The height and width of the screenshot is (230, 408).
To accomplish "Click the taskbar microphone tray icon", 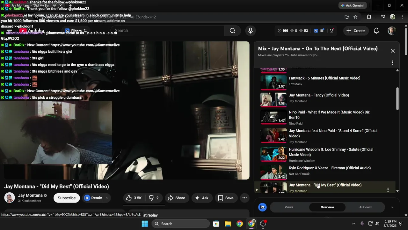I will point(362,224).
